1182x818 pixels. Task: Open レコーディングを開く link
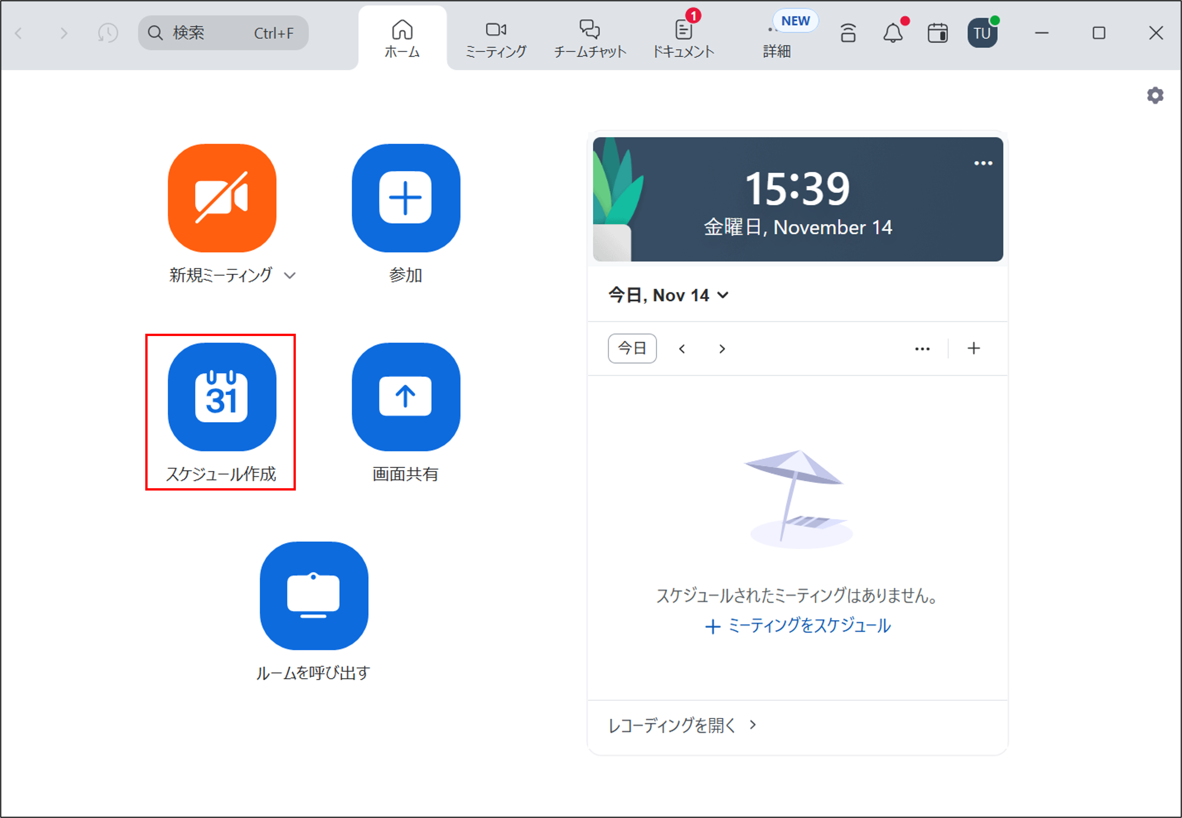point(682,725)
